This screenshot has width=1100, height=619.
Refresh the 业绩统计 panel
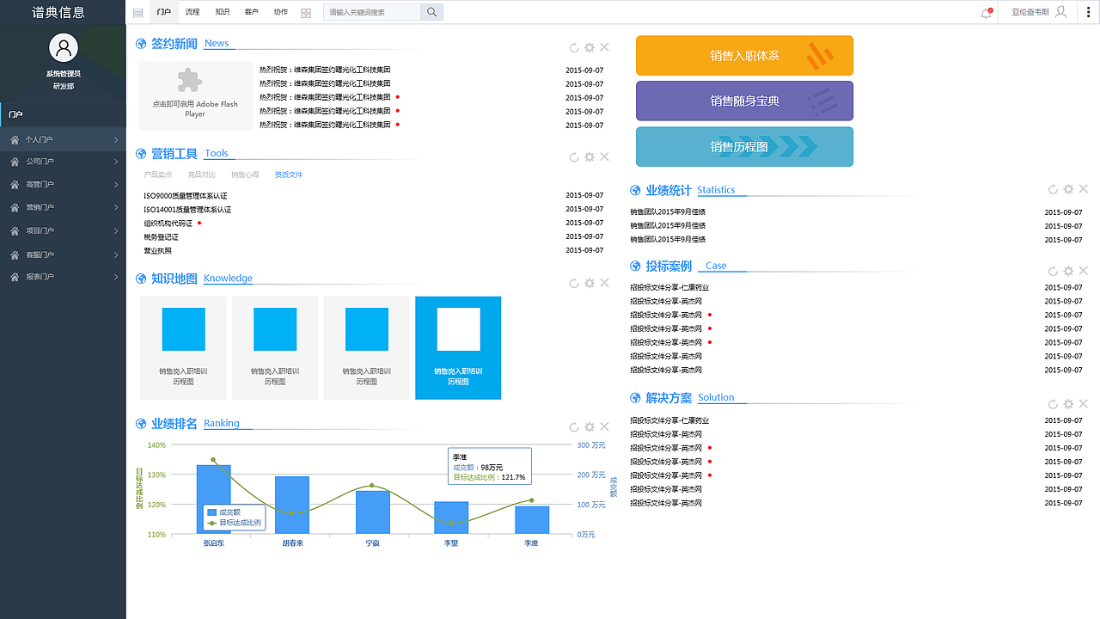tap(1053, 189)
